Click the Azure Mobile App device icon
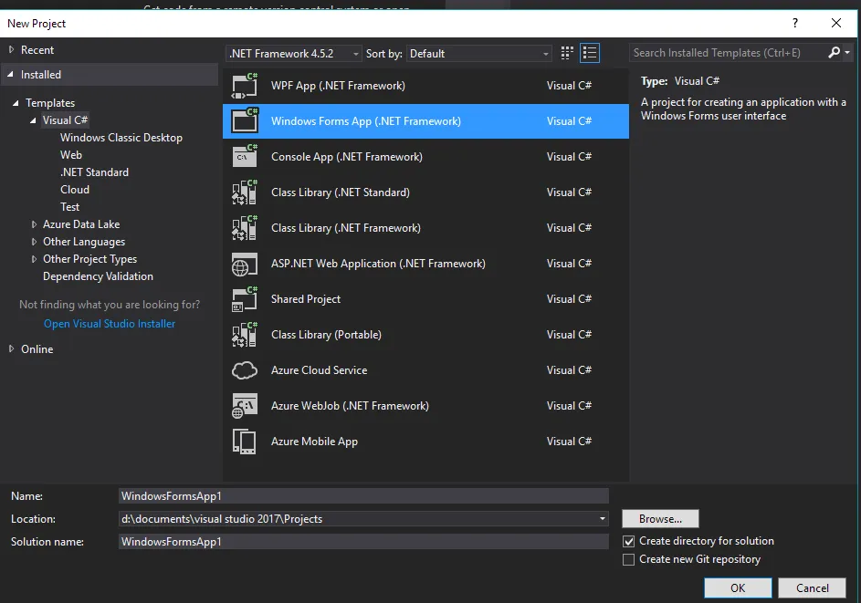Image resolution: width=861 pixels, height=603 pixels. pos(245,442)
